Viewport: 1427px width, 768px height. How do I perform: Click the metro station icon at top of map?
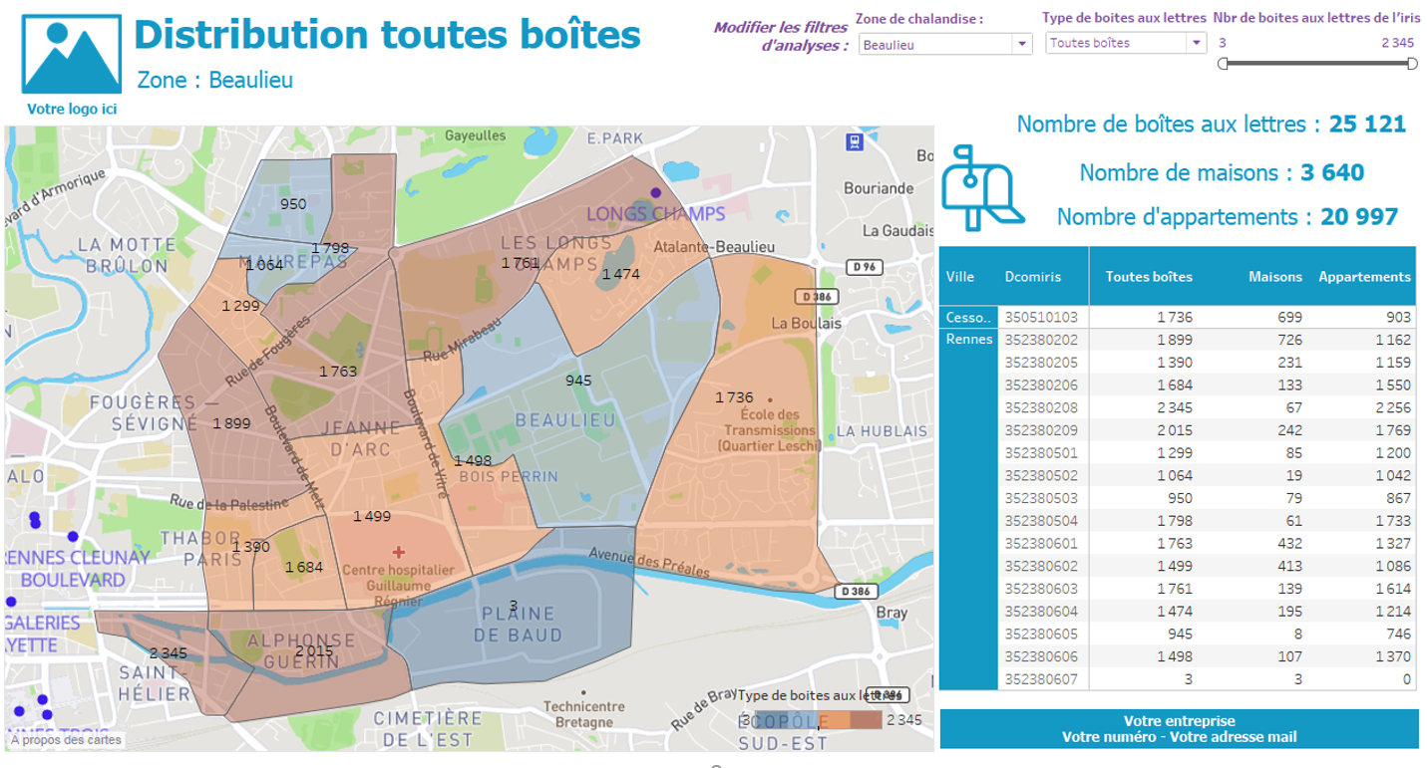[x=853, y=144]
